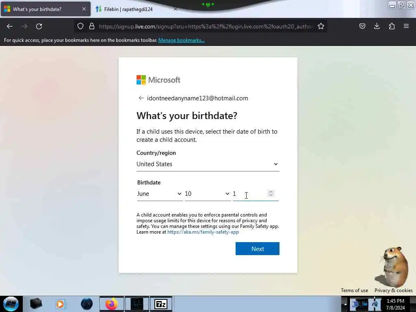The width and height of the screenshot is (416, 312).
Task: Open the birth month dropdown showing June
Action: [x=160, y=194]
